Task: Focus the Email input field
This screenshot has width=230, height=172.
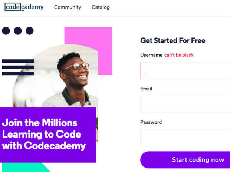Action: 185,104
